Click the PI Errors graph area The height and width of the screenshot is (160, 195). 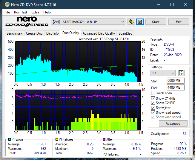(x=78, y=62)
